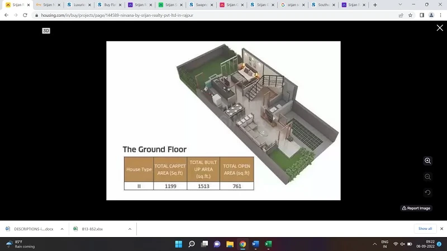Screen dimensions: 447x251
Task: Click the reset rotation icon
Action: tap(427, 192)
